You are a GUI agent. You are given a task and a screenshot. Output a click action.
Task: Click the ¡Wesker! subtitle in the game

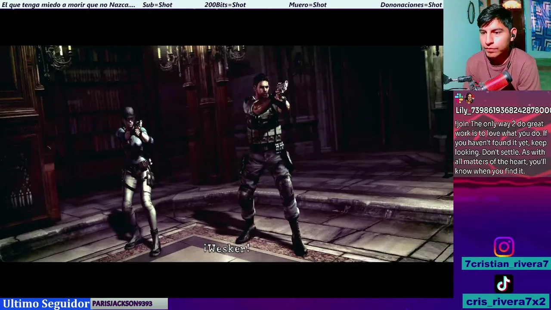(x=226, y=248)
